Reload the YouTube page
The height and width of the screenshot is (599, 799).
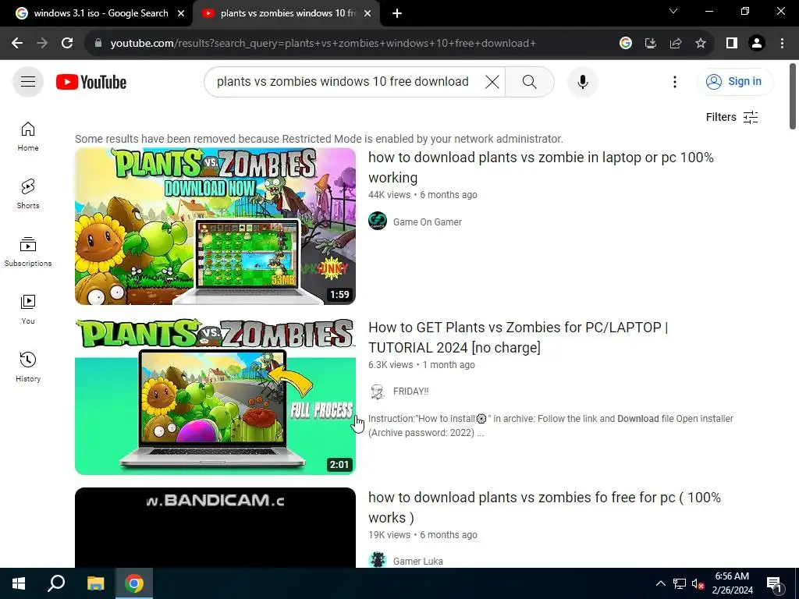click(67, 44)
